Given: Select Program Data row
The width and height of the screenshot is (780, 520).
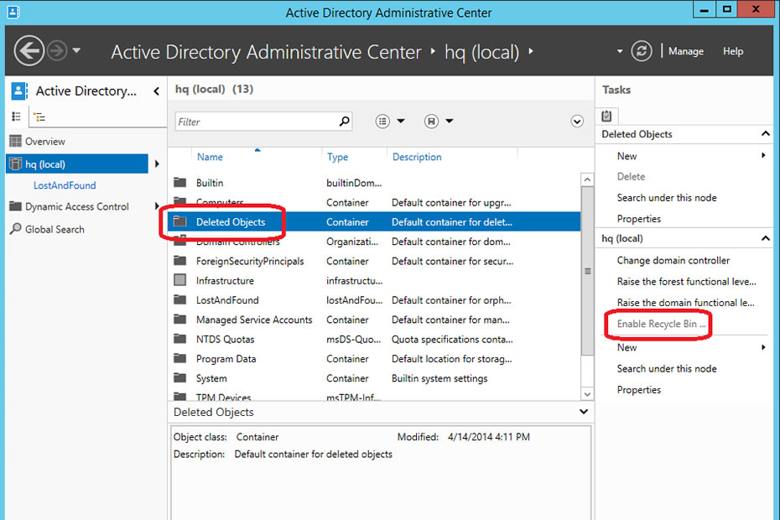Looking at the screenshot, I should pyautogui.click(x=374, y=359).
